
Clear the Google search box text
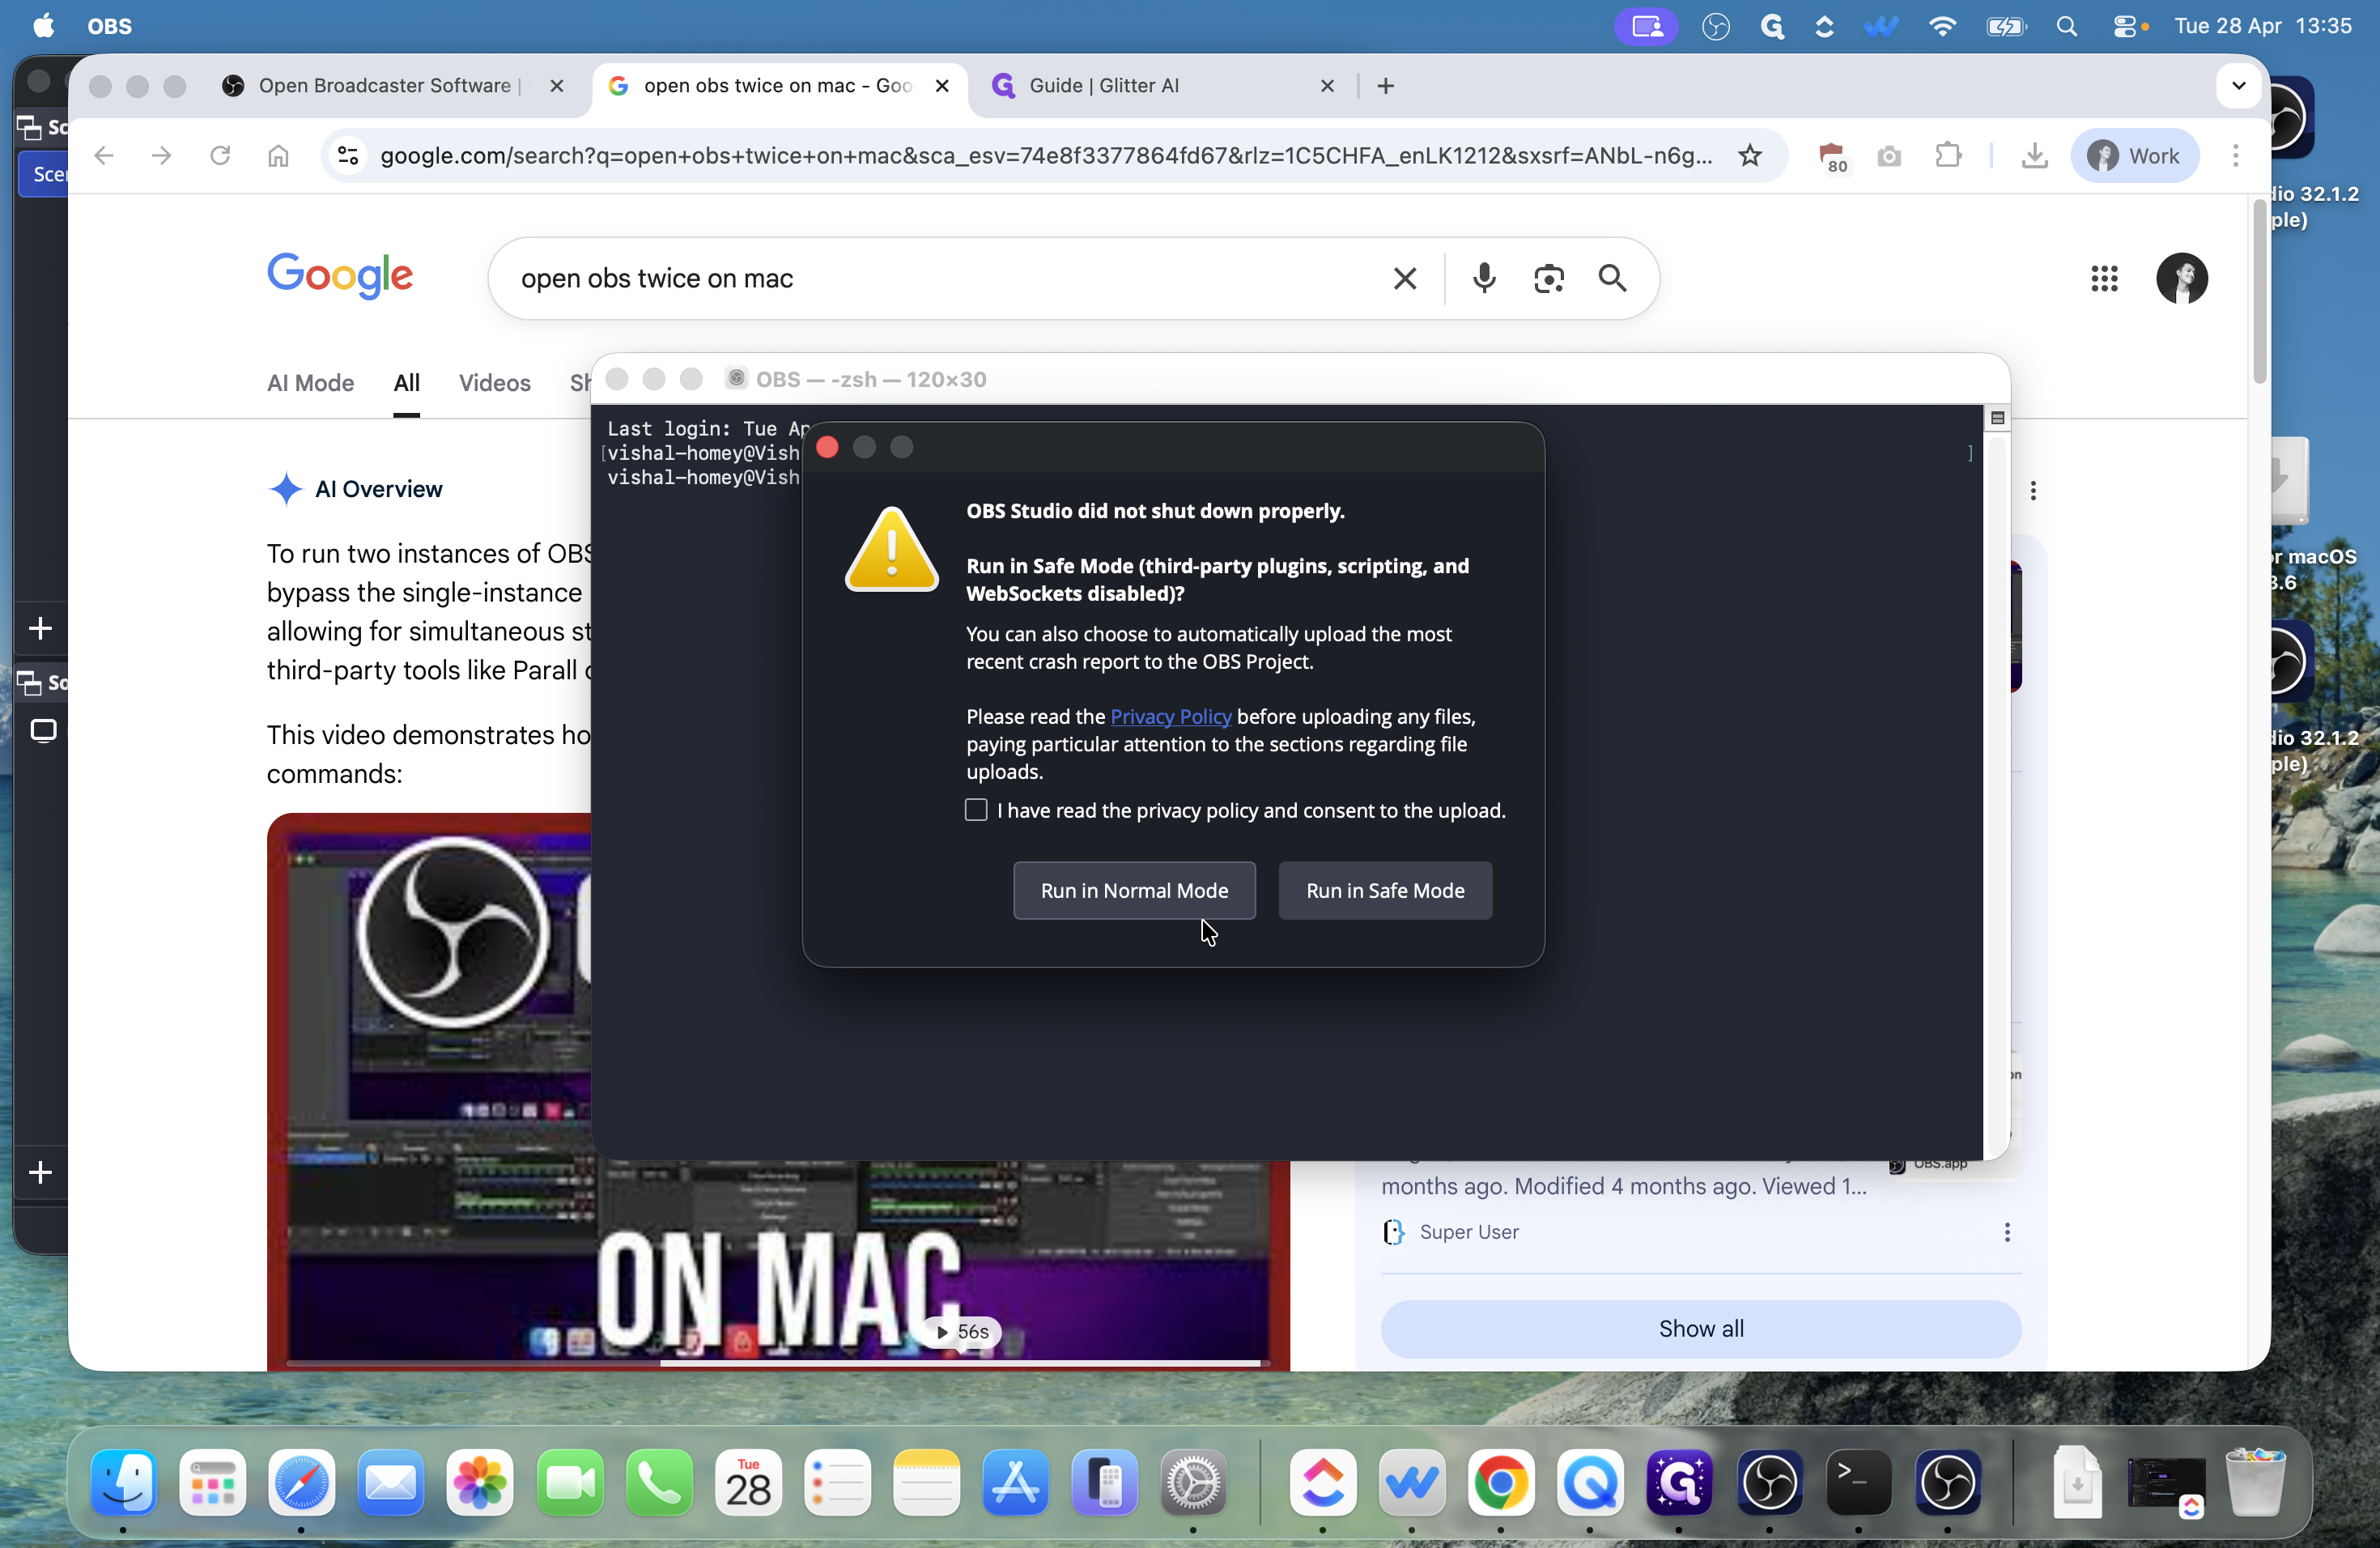tap(1404, 278)
